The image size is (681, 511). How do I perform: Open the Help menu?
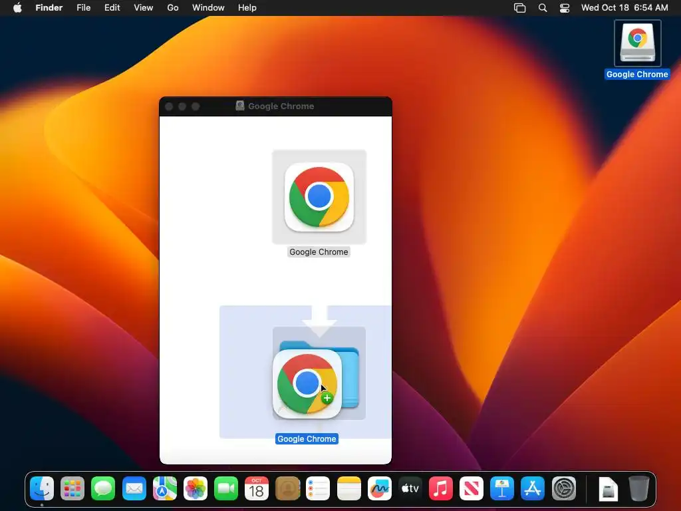(x=247, y=8)
